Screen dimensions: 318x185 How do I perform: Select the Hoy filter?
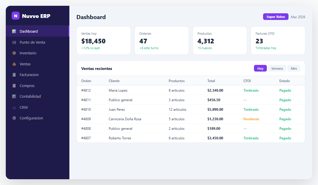click(260, 68)
